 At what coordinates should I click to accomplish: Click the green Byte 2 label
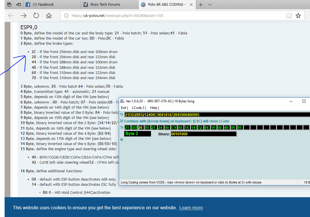[x=137, y=134]
